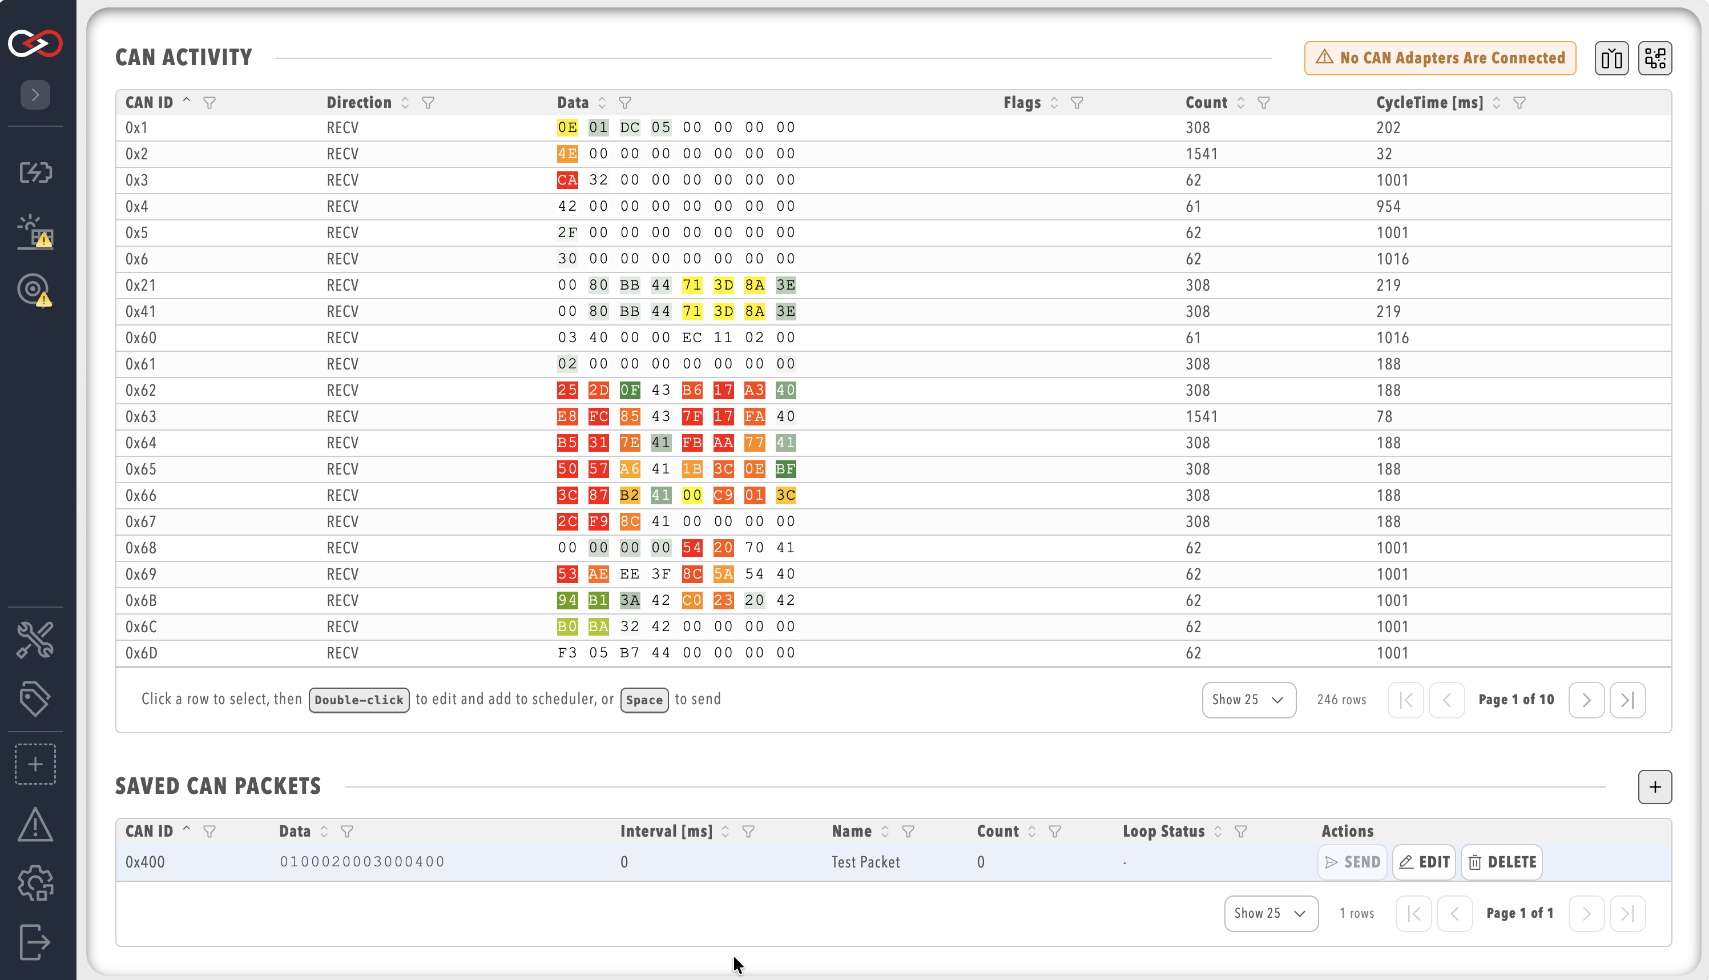Viewport: 1709px width, 980px height.
Task: Sort by Direction column header
Action: coord(405,103)
